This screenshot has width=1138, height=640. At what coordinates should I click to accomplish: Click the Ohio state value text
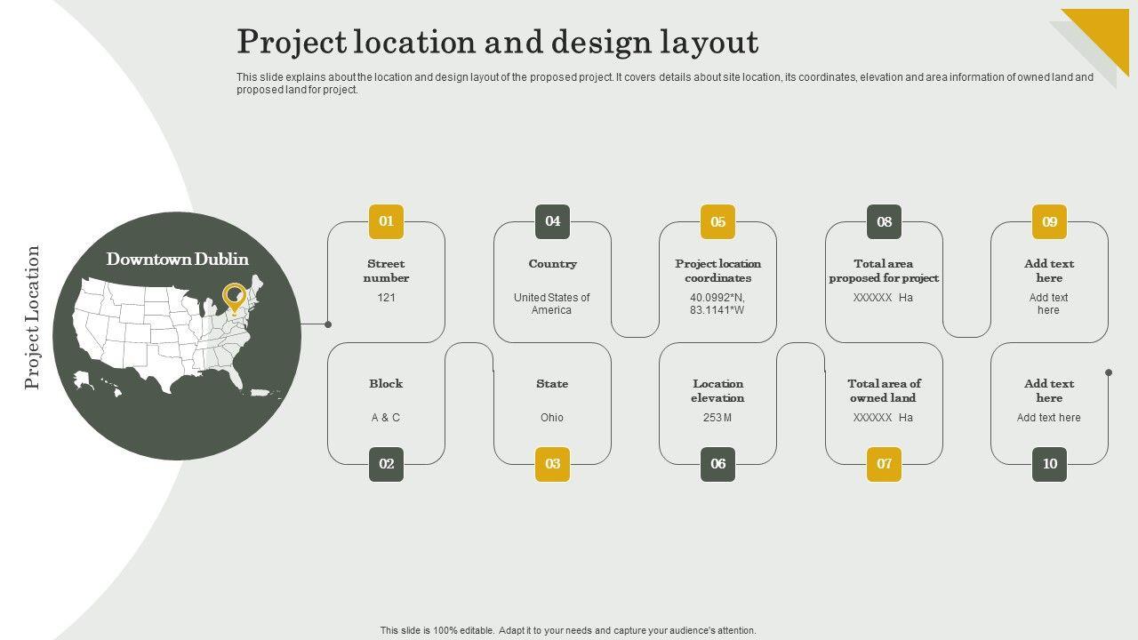[552, 418]
